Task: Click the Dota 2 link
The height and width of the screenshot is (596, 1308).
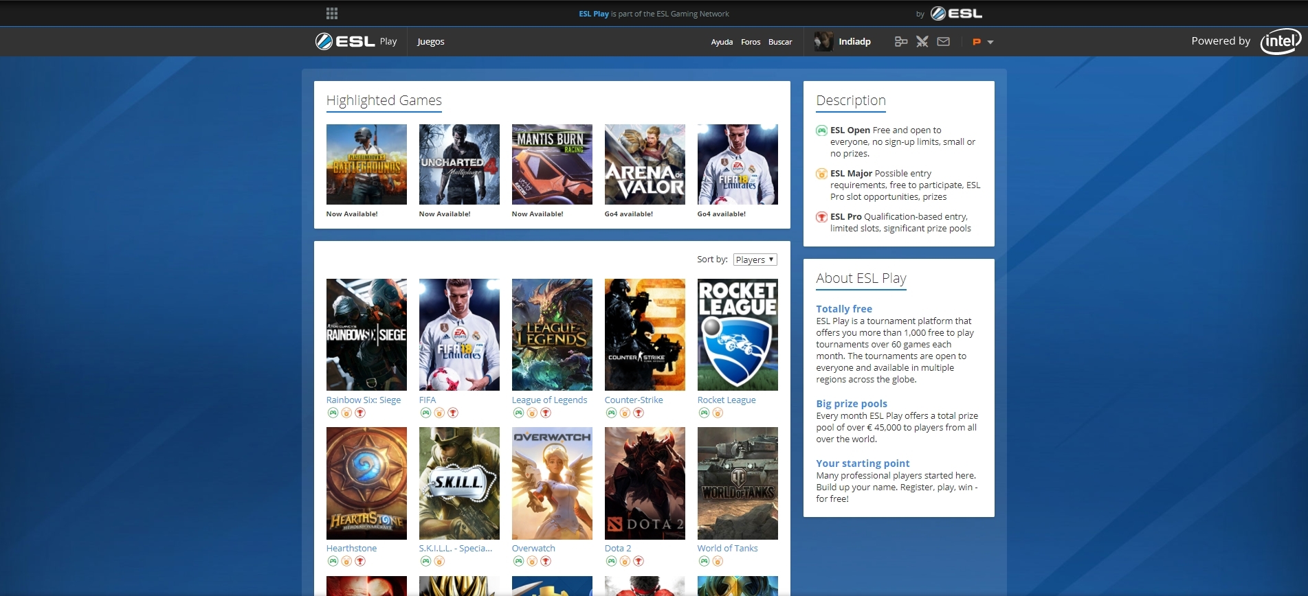Action: pyautogui.click(x=618, y=548)
